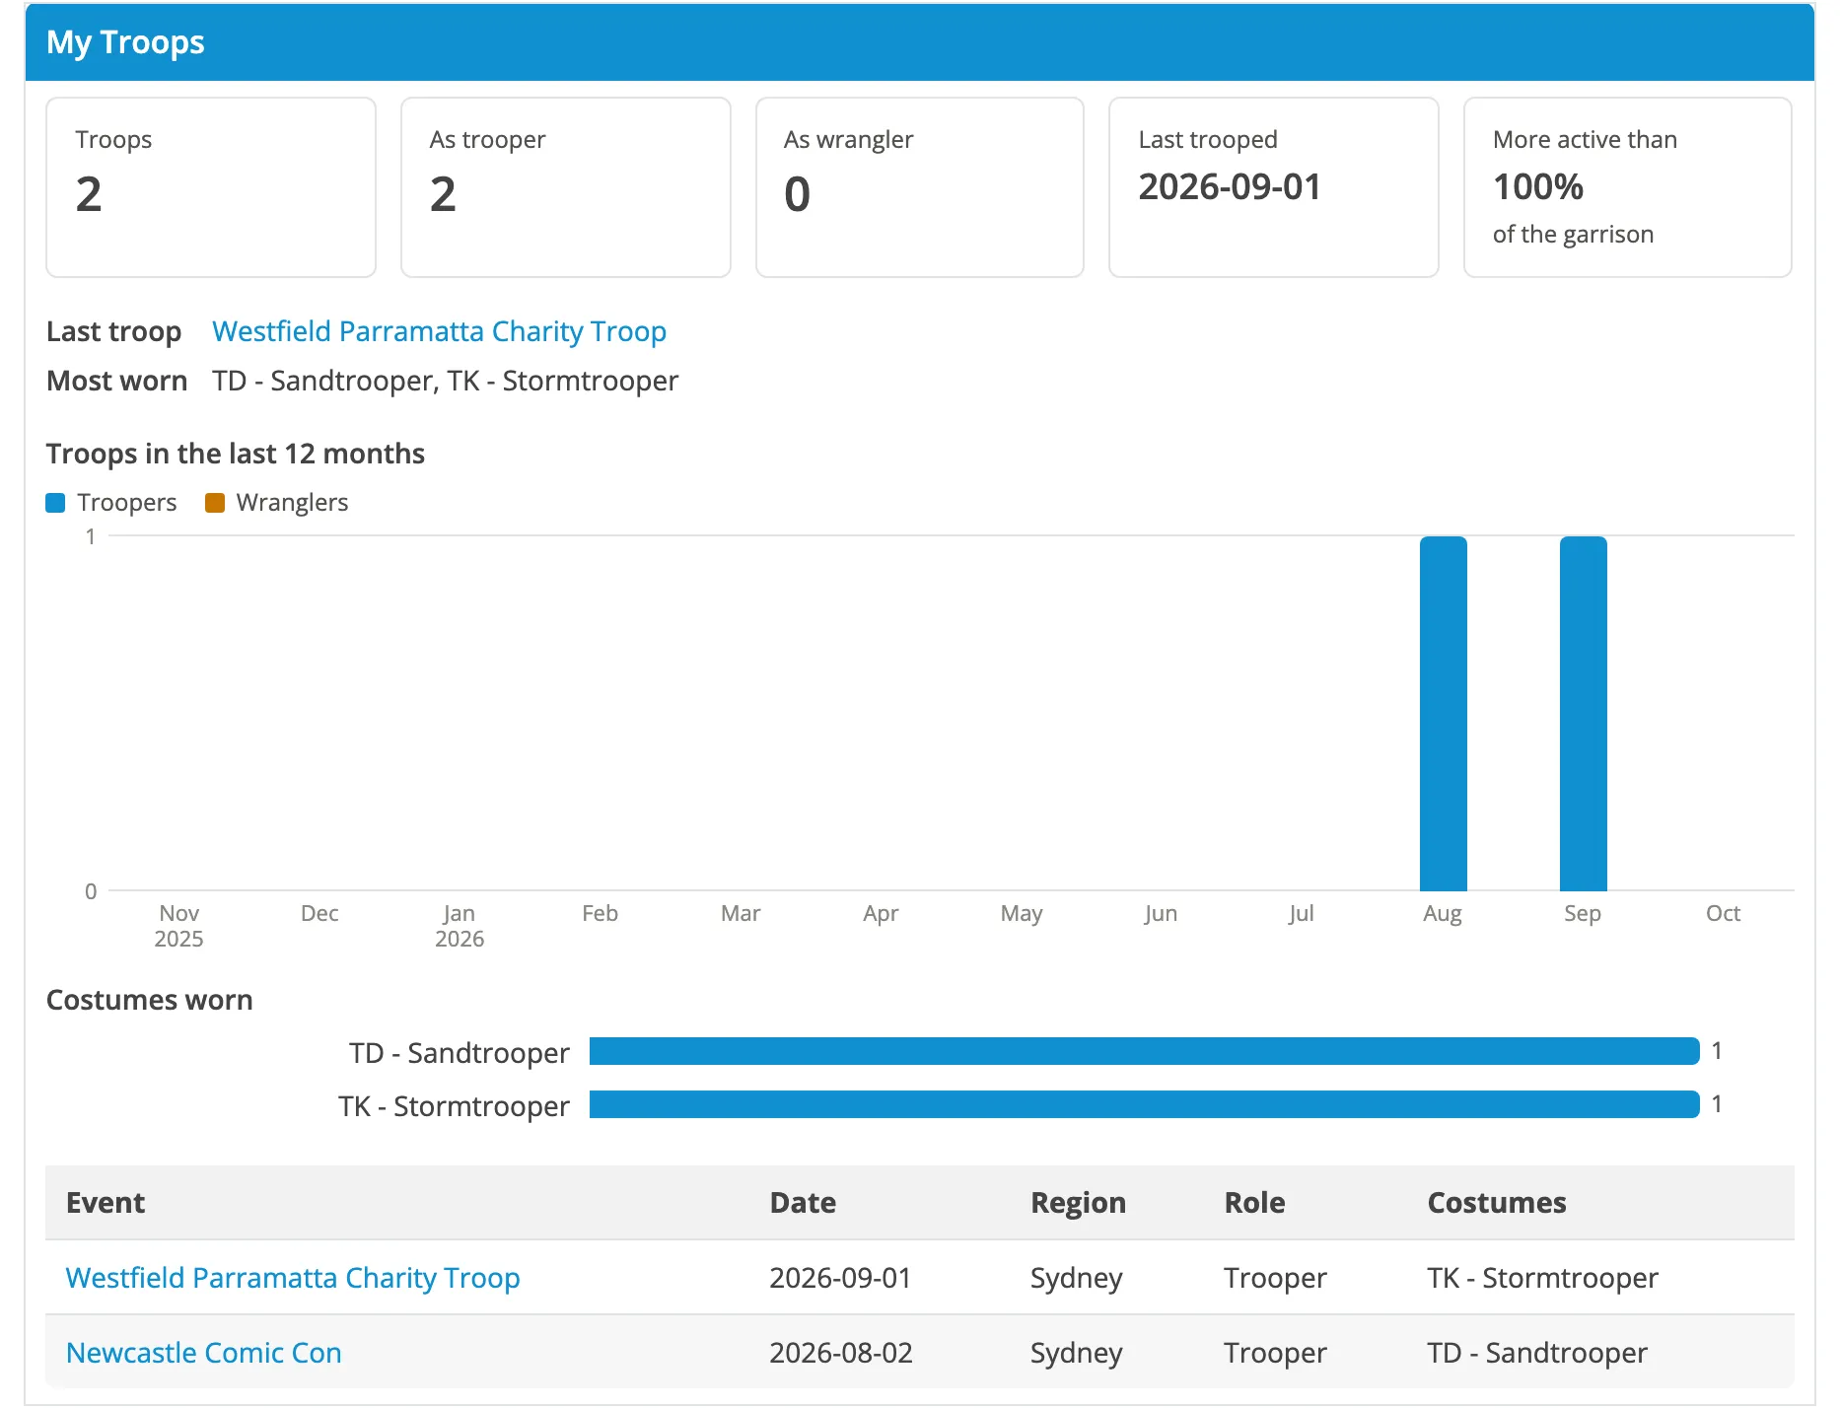The height and width of the screenshot is (1408, 1840).
Task: Click the My Troops panel header
Action: point(920,42)
